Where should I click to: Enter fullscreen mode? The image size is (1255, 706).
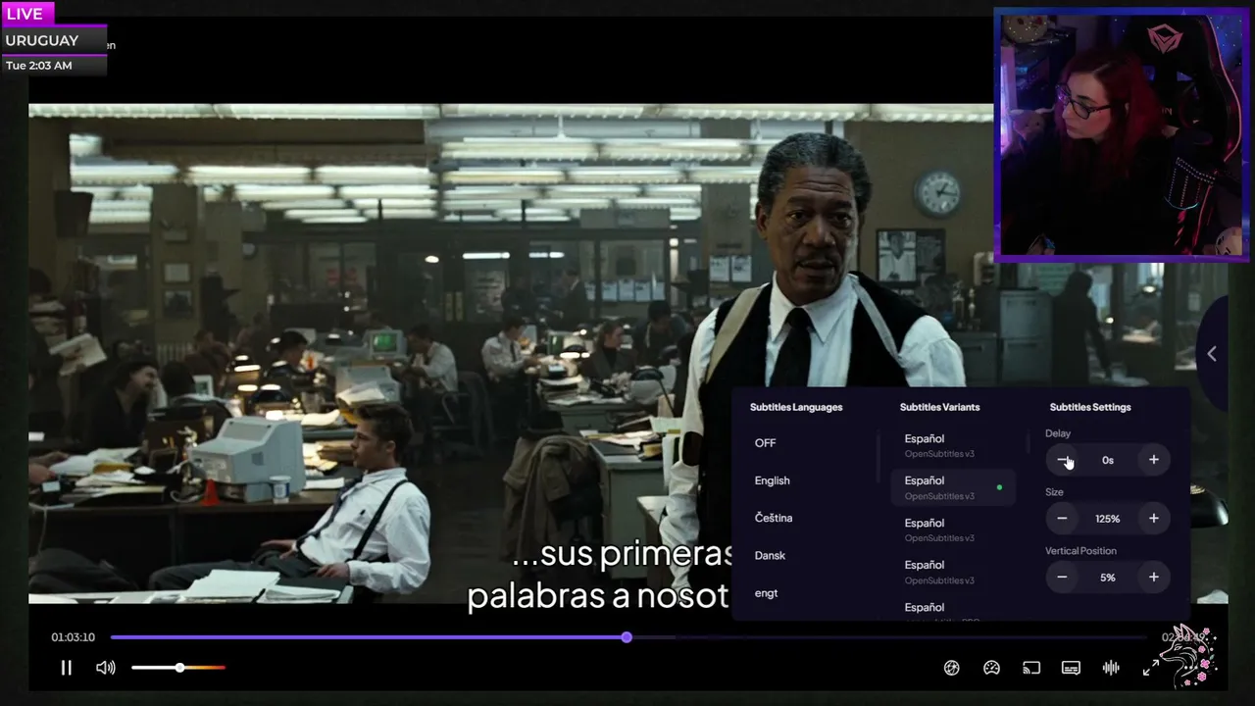(1151, 668)
